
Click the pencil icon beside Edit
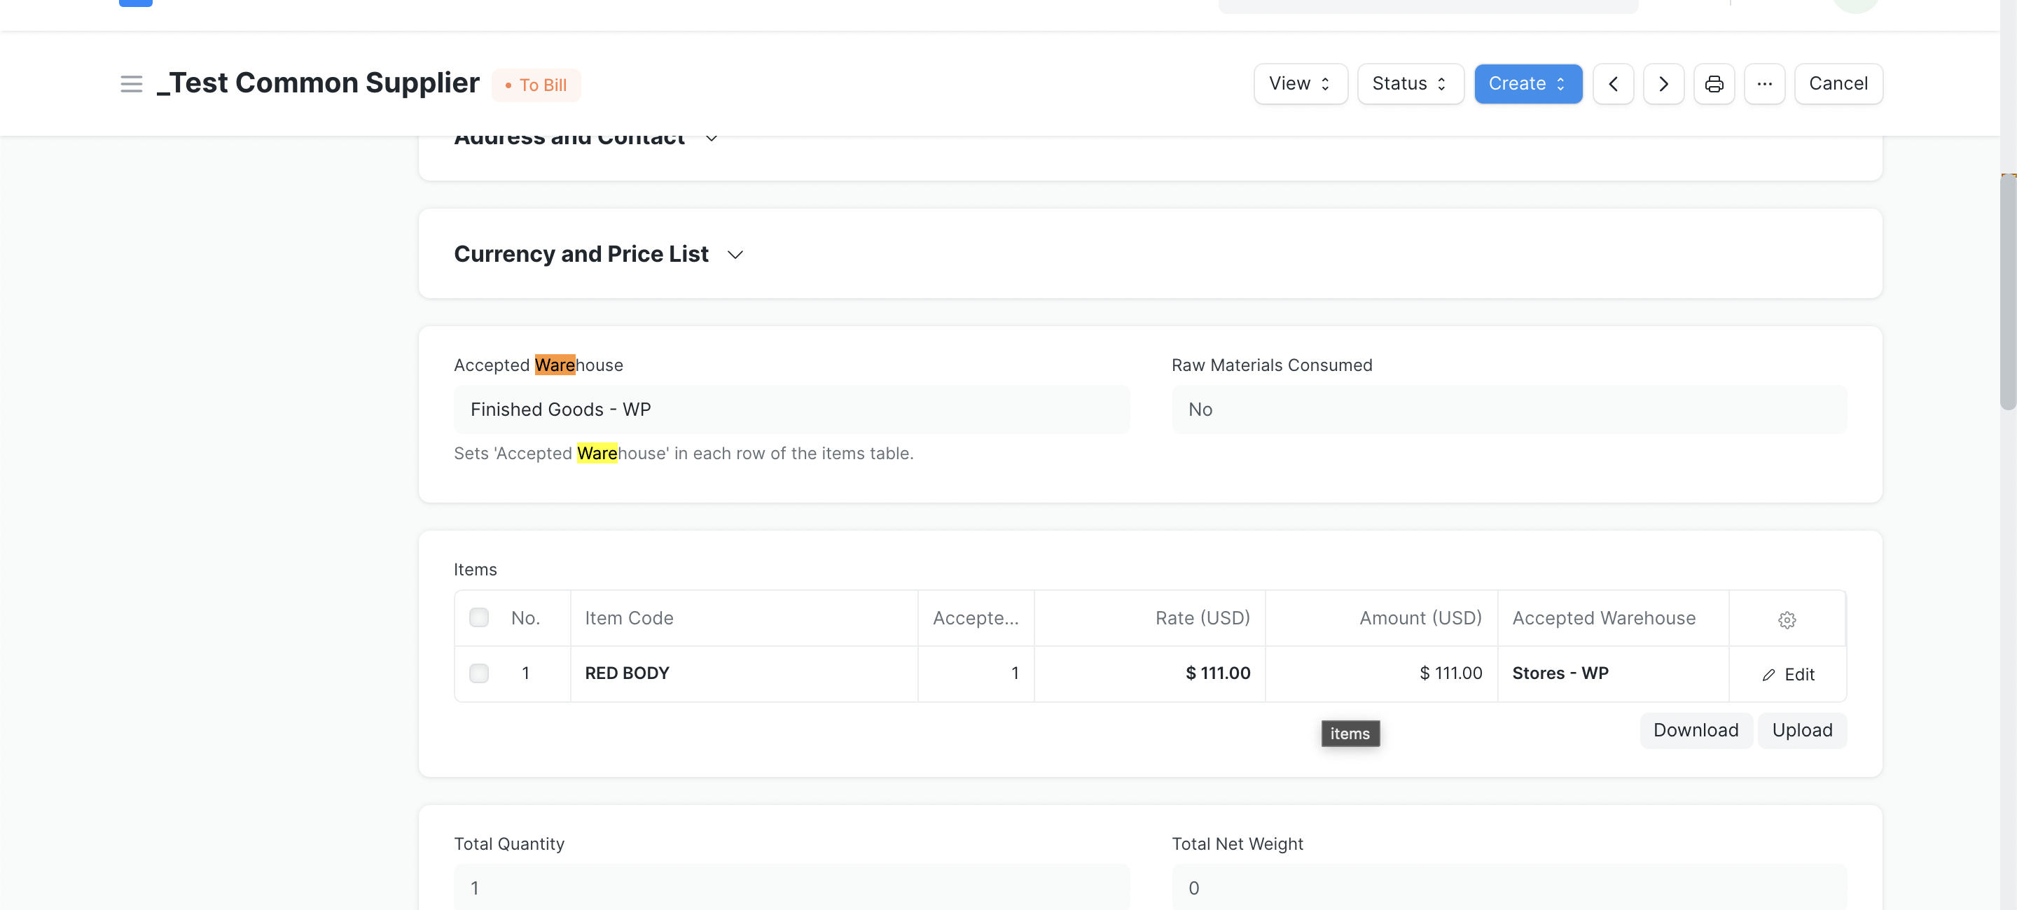point(1768,673)
